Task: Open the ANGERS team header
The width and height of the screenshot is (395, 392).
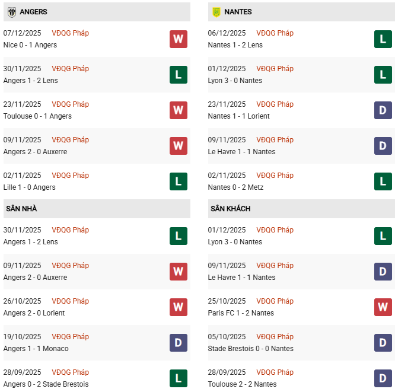Action: [x=33, y=12]
